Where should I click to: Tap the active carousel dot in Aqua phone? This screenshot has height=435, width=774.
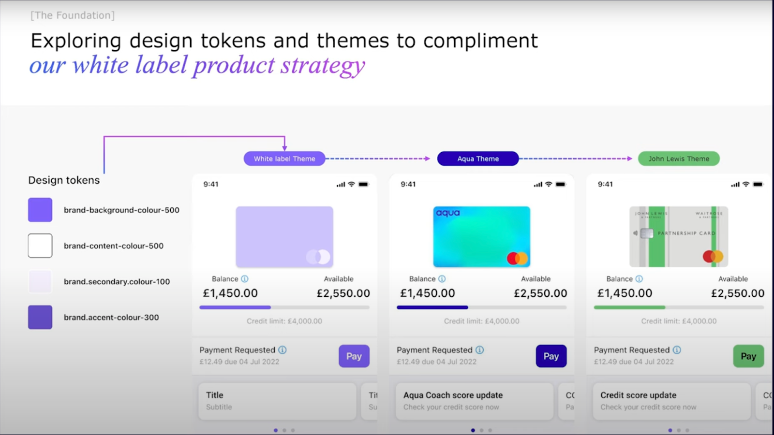(x=473, y=430)
